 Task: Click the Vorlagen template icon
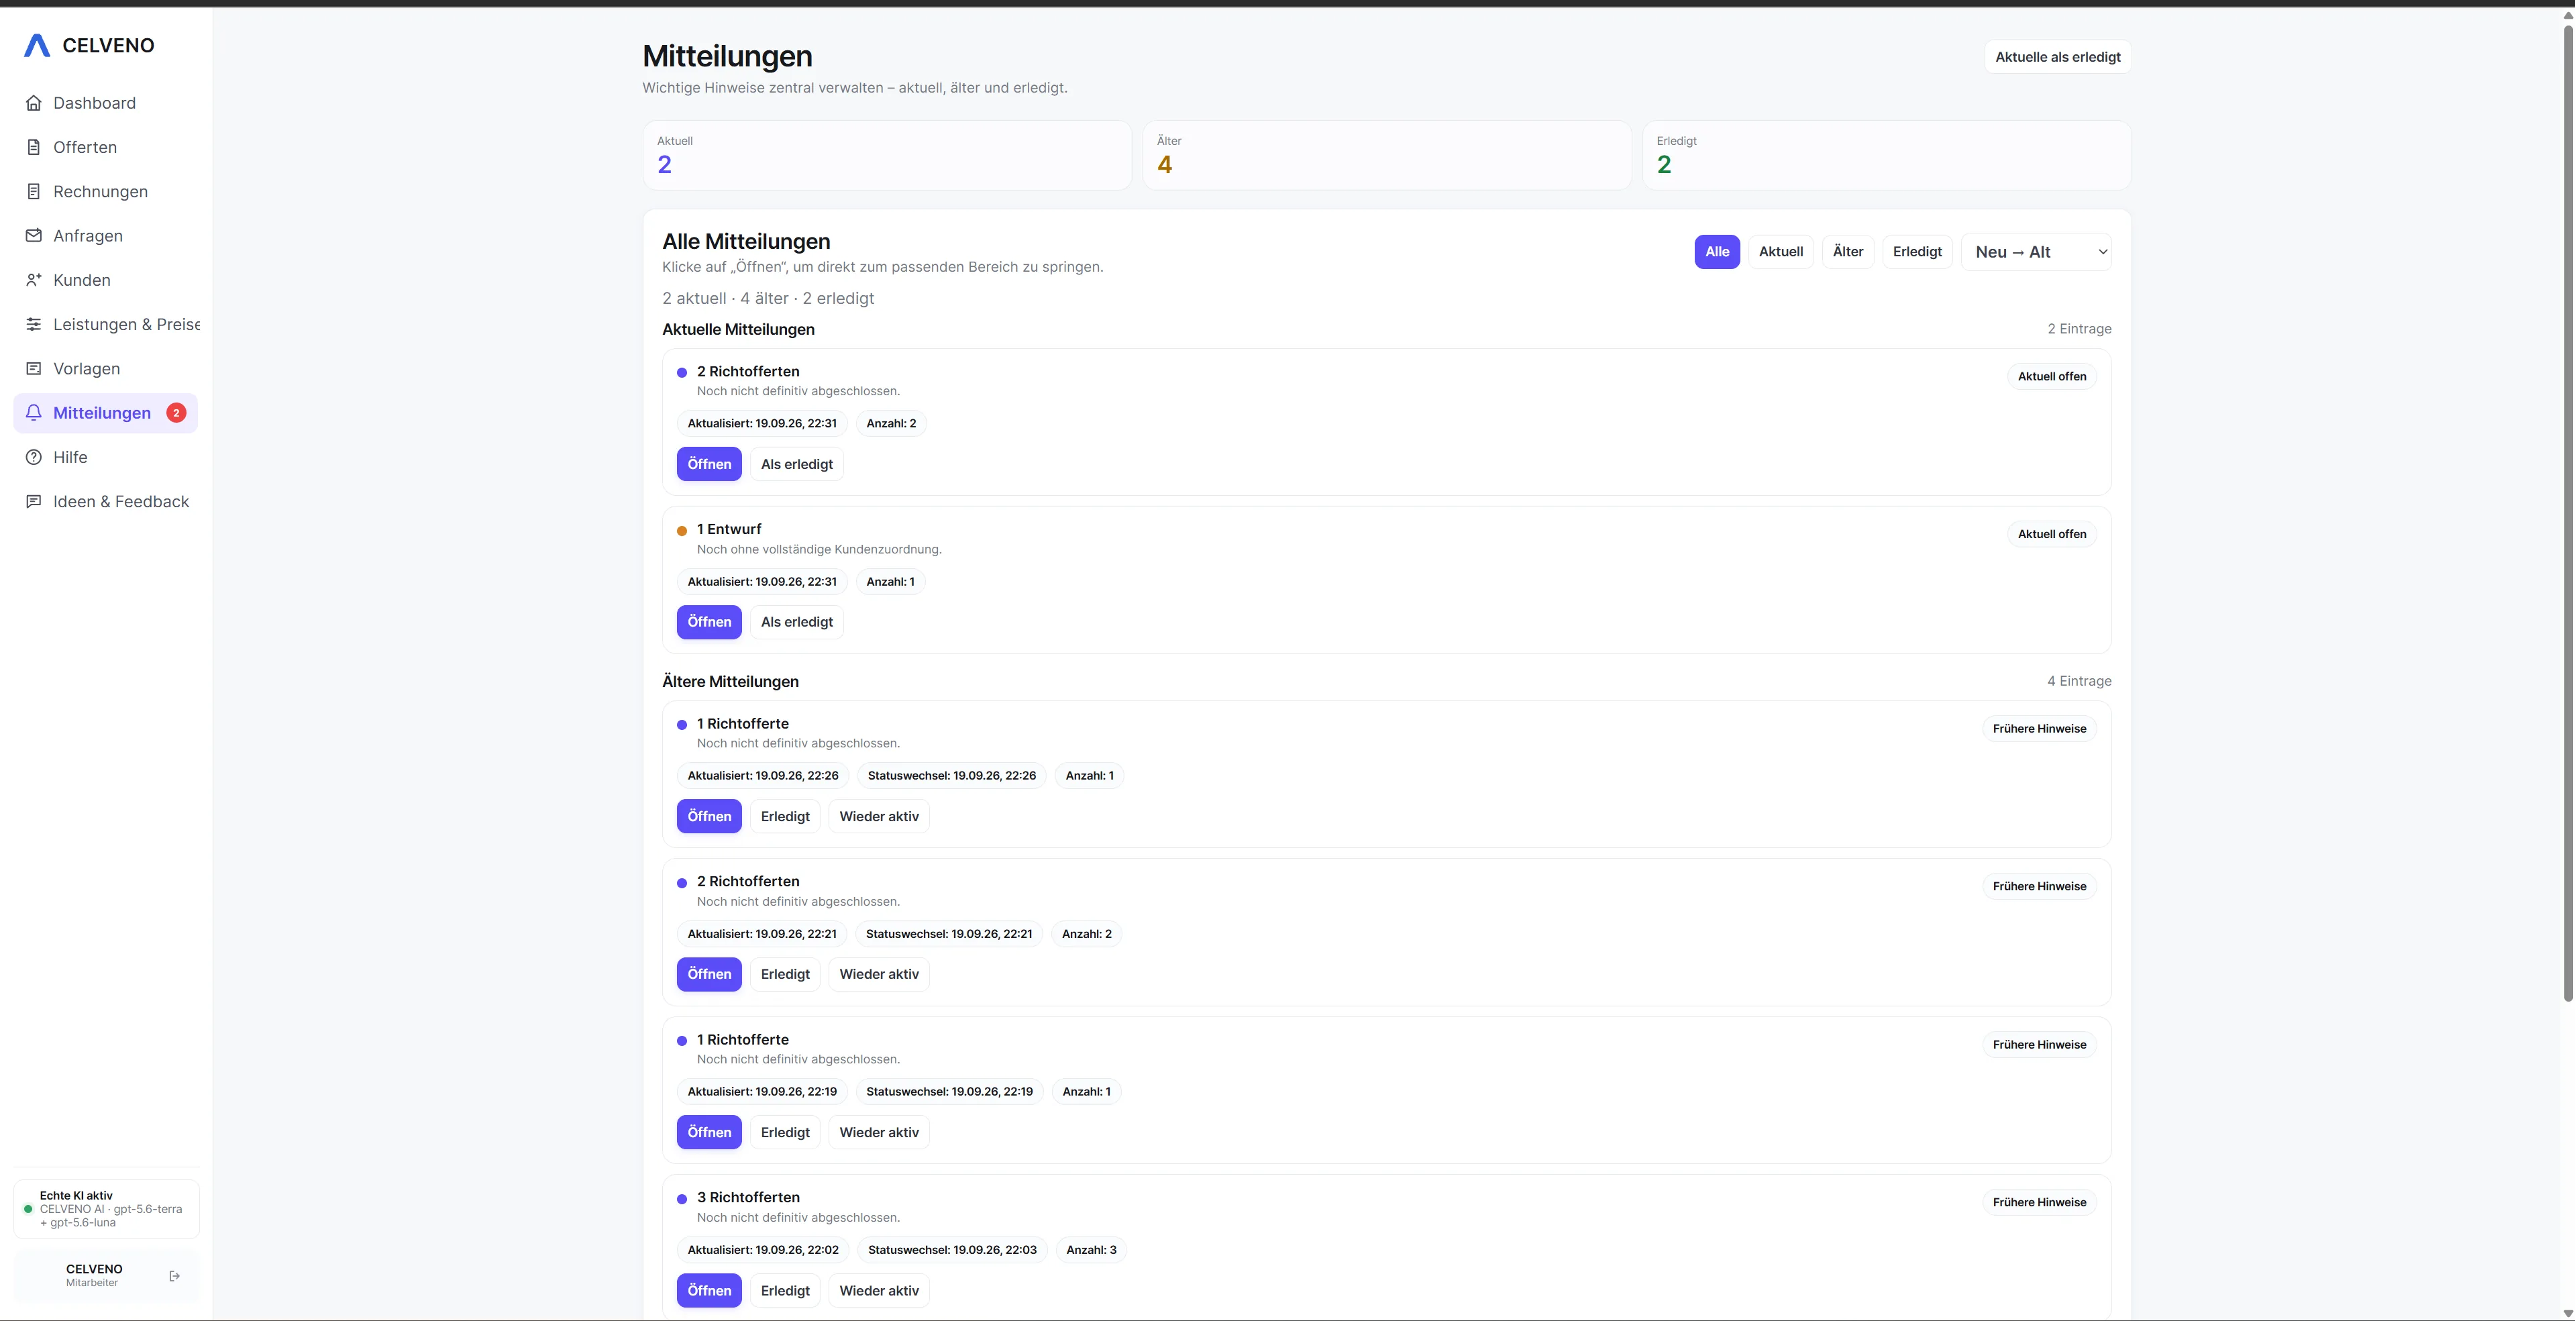[x=34, y=369]
